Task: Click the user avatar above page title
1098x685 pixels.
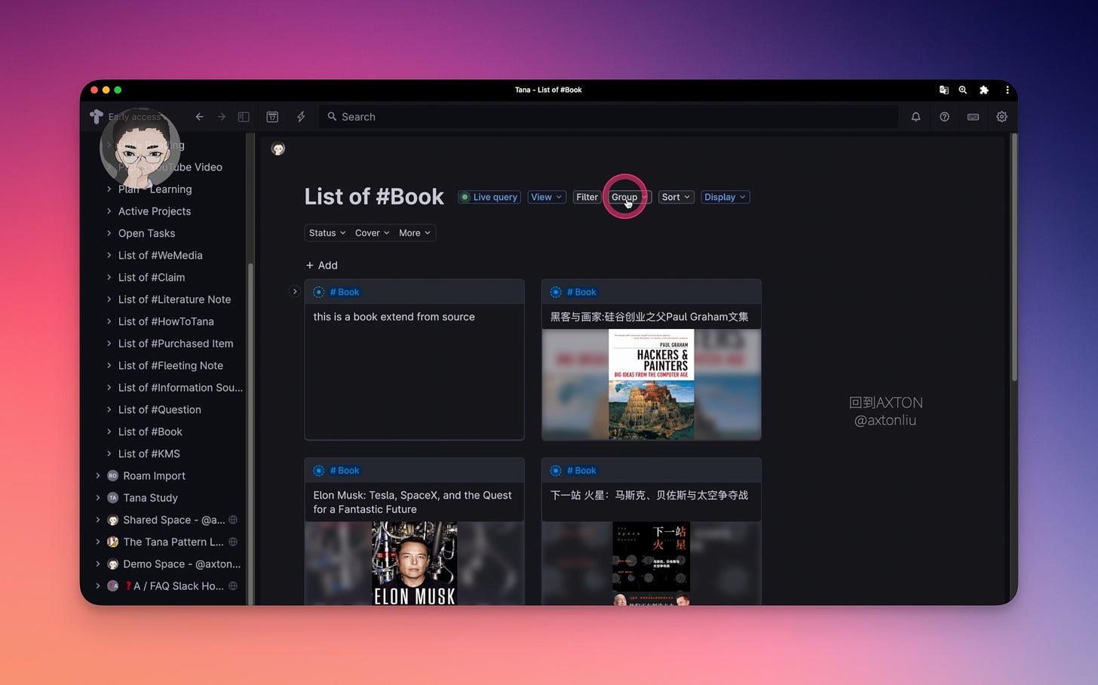Action: coord(278,149)
